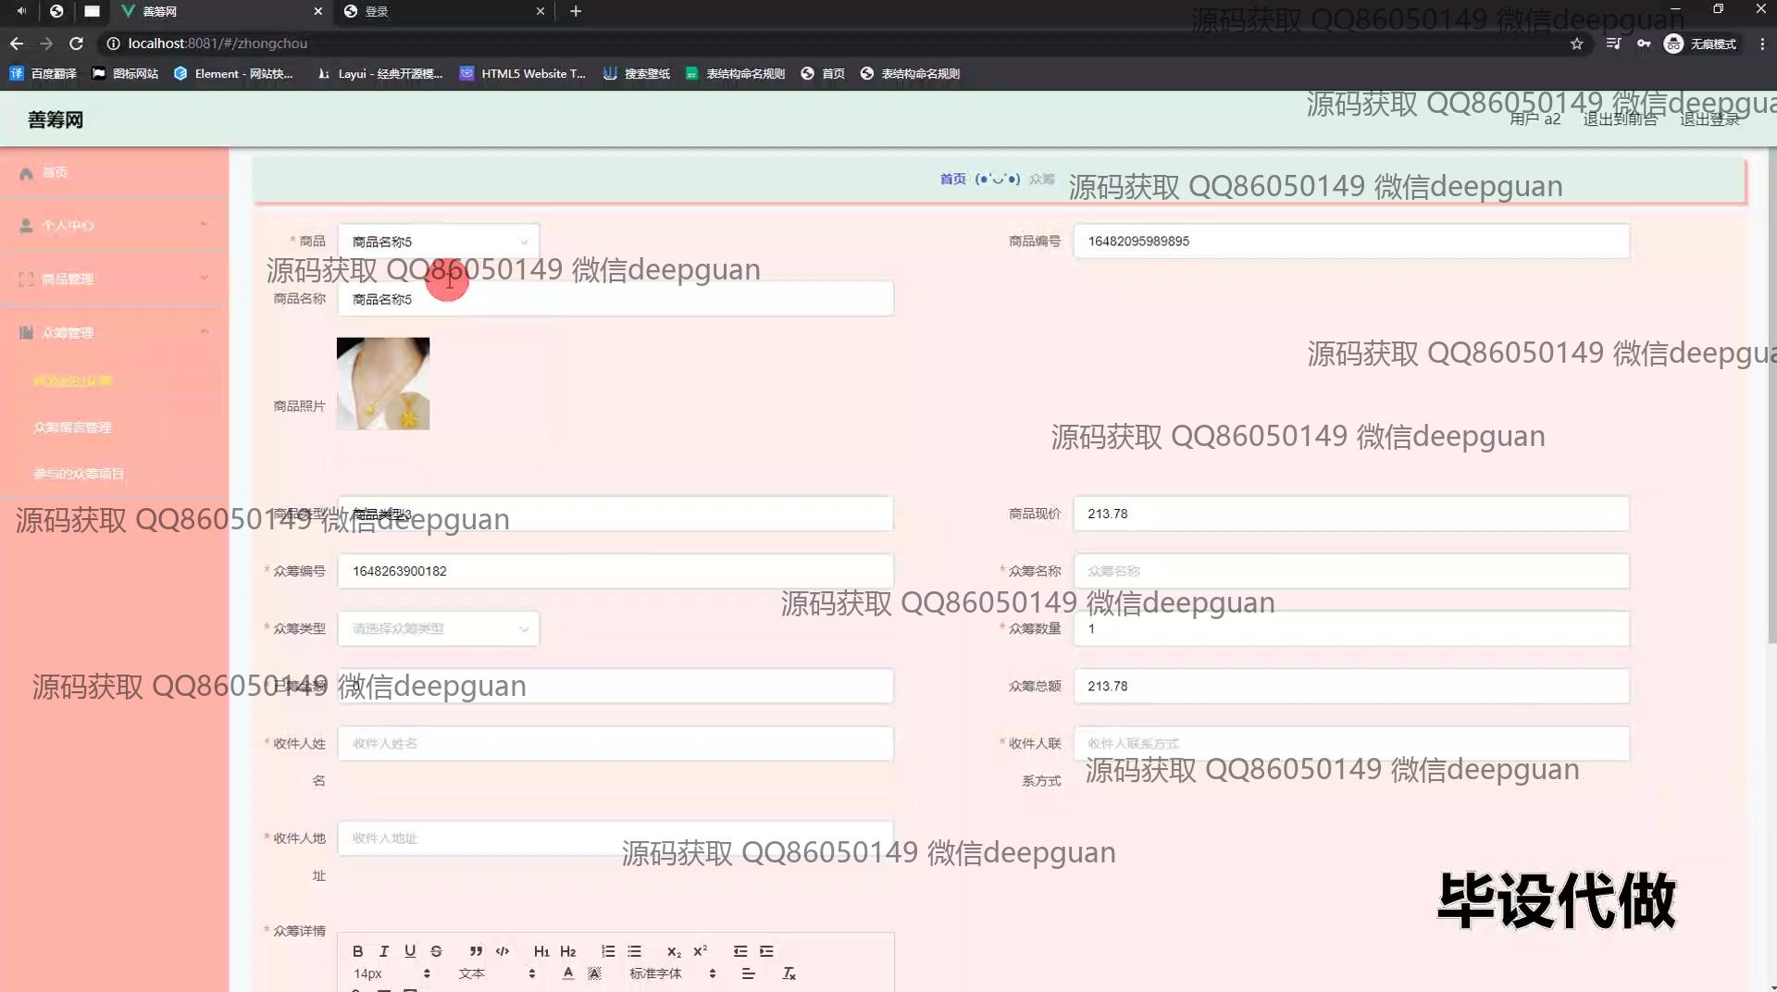
Task: Click the 首页 breadcrumb link
Action: click(952, 180)
